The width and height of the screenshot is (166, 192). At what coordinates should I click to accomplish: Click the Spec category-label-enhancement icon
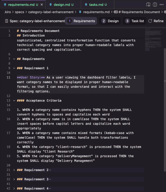(6, 21)
